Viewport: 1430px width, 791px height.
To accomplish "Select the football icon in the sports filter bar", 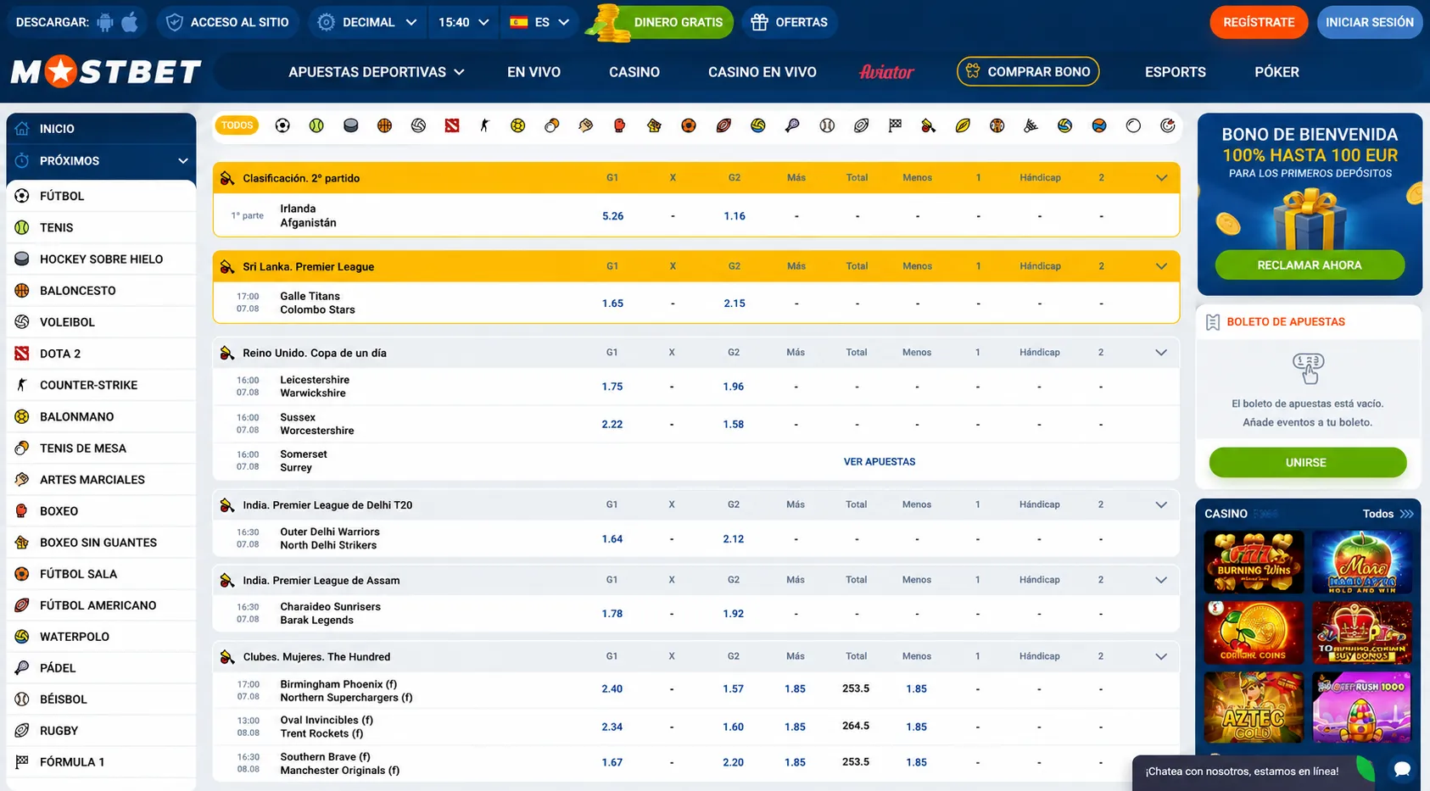I will pyautogui.click(x=282, y=125).
